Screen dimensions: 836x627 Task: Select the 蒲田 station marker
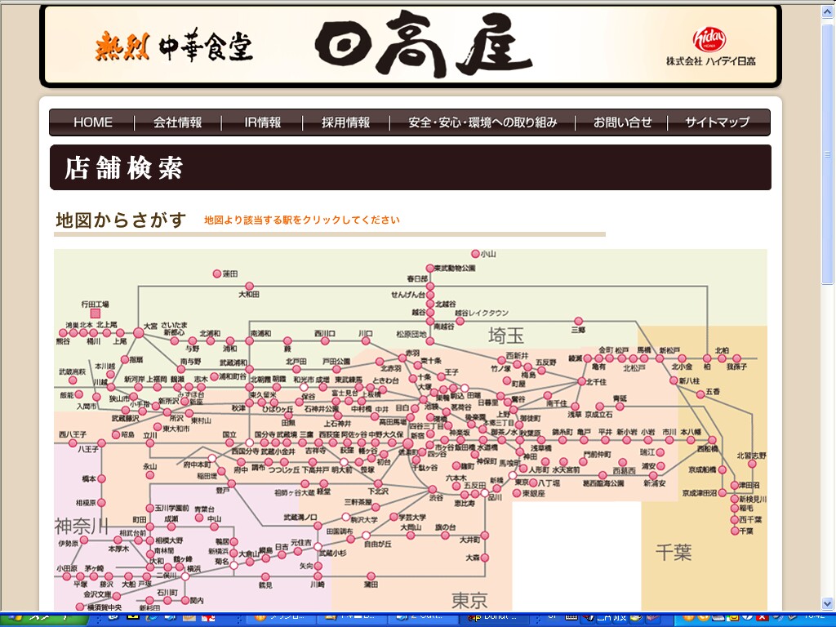(x=371, y=576)
